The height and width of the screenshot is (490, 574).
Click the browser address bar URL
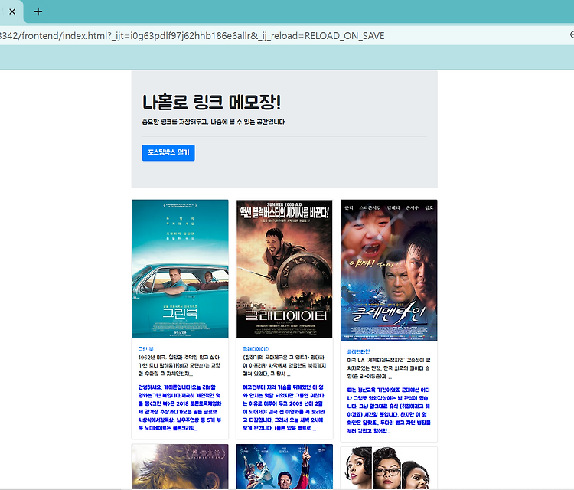tap(192, 36)
